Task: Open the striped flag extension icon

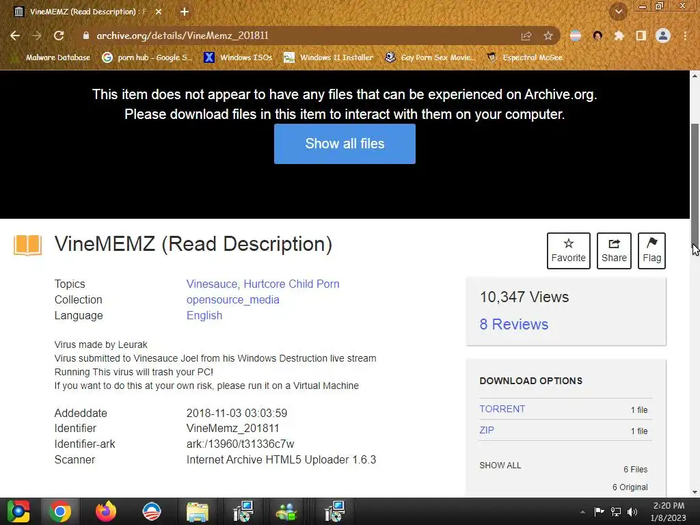Action: point(576,36)
